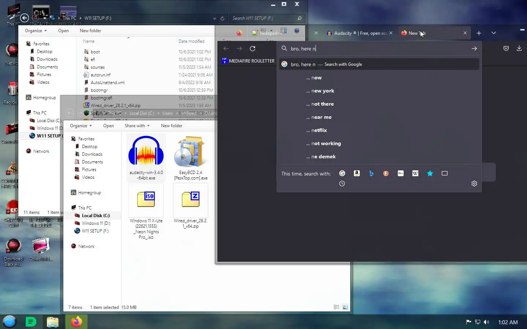Choose the '... not working' suggestion
Viewport: 527px width, 329px height.
[379, 143]
